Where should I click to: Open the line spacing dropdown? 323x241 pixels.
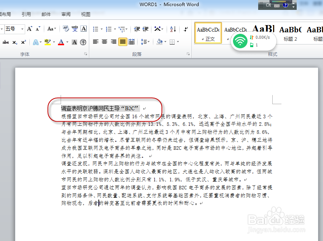tap(145, 42)
